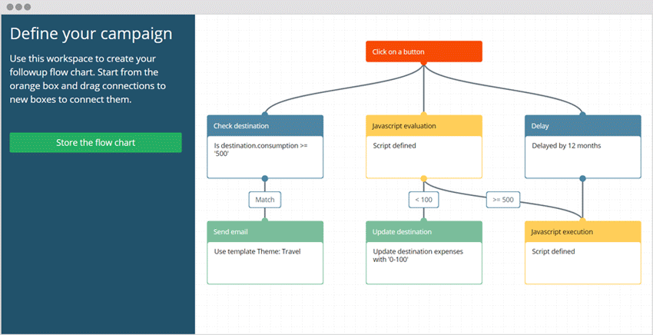Click the Use template Theme: Travel text
This screenshot has height=335, width=653.
coord(252,251)
